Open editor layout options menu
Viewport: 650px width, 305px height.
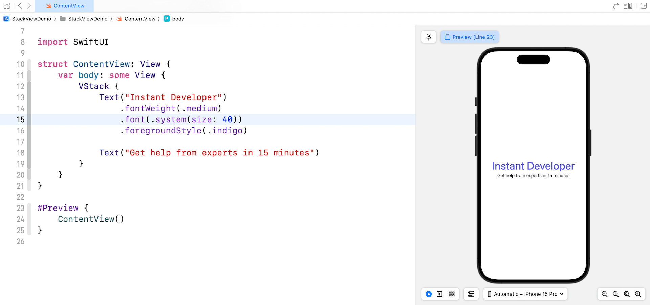628,6
